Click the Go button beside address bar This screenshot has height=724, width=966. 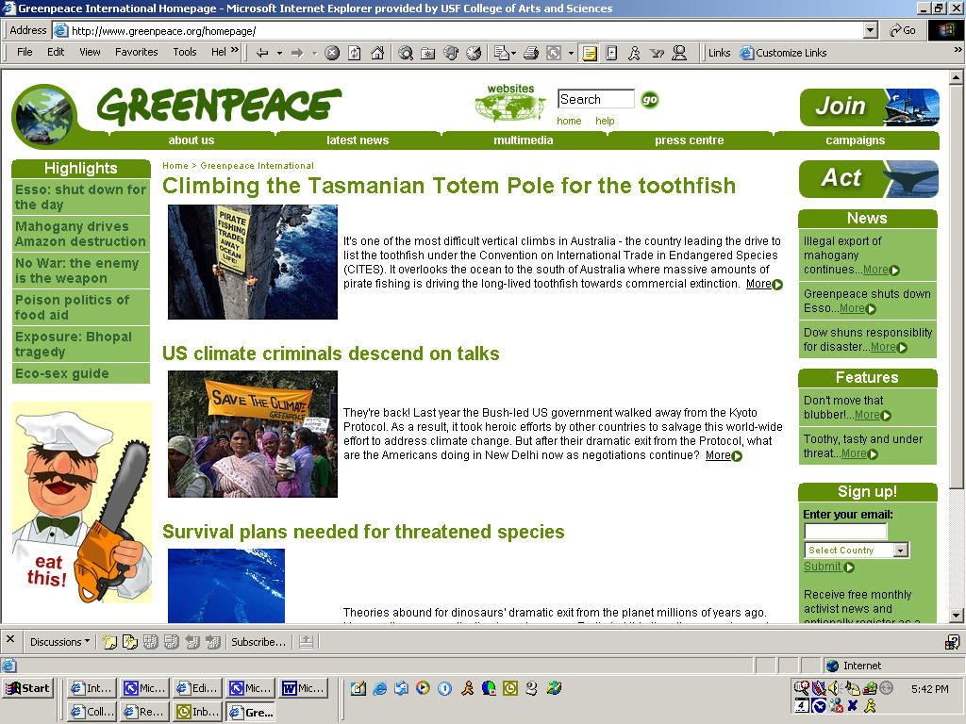pyautogui.click(x=903, y=30)
